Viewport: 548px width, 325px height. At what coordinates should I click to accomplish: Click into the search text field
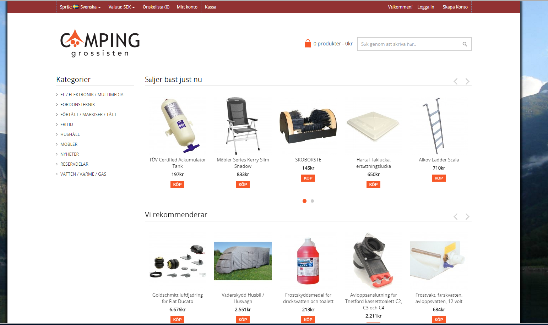408,44
